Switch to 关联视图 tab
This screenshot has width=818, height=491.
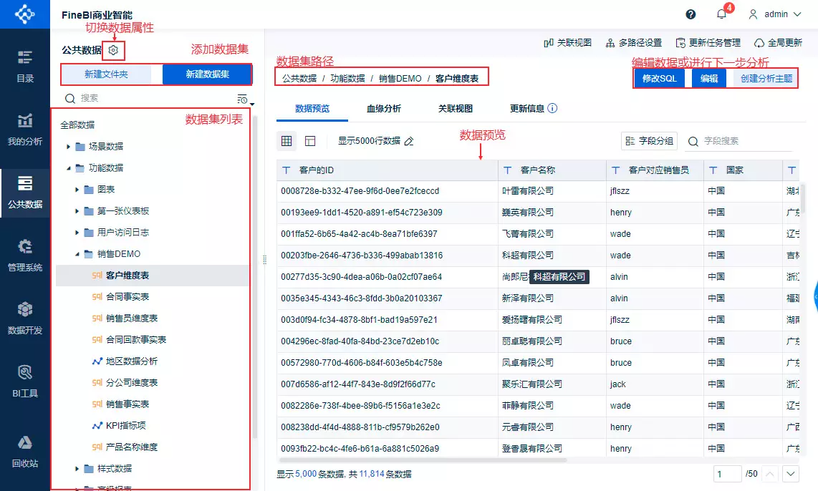[456, 108]
